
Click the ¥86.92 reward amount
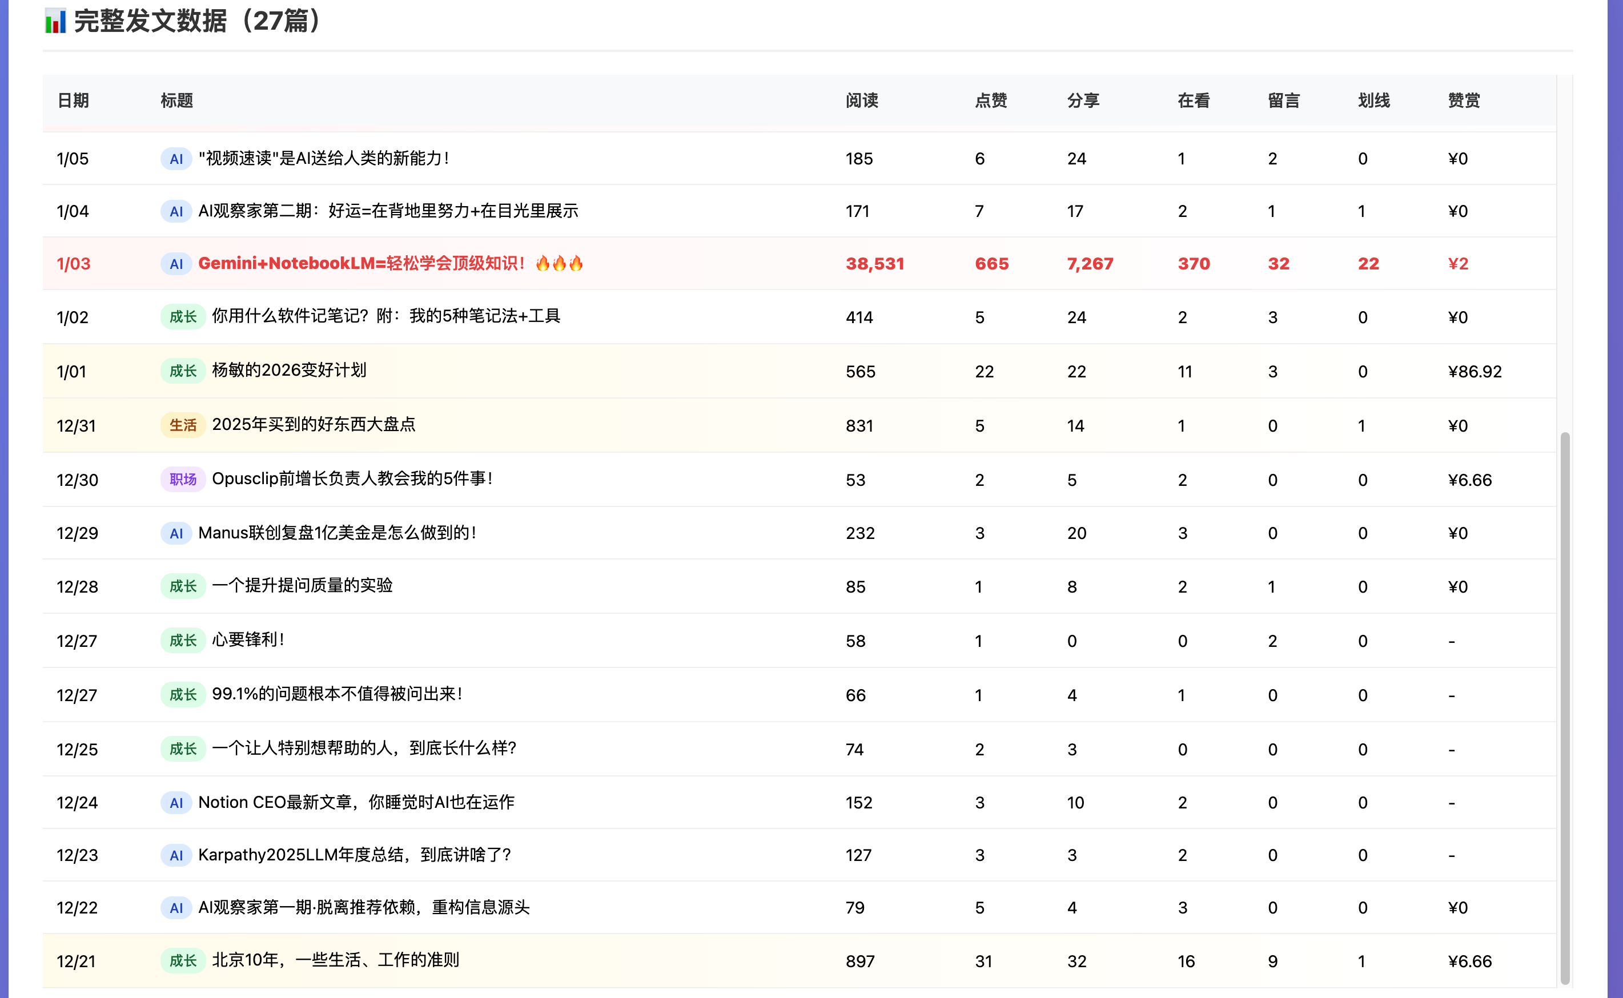coord(1475,372)
